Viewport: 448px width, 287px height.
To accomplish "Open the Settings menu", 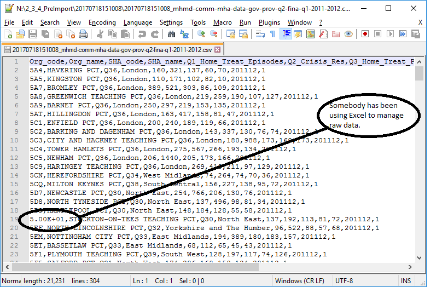I will pyautogui.click(x=171, y=22).
